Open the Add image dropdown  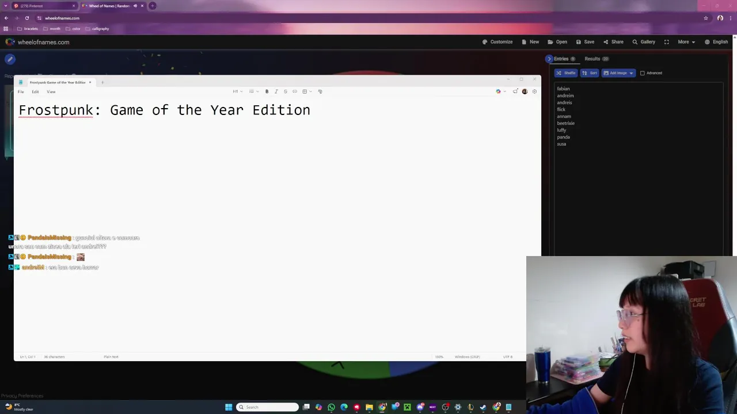(x=618, y=73)
